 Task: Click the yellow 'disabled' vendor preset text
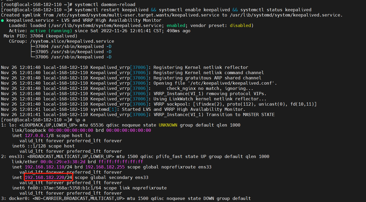[240, 26]
